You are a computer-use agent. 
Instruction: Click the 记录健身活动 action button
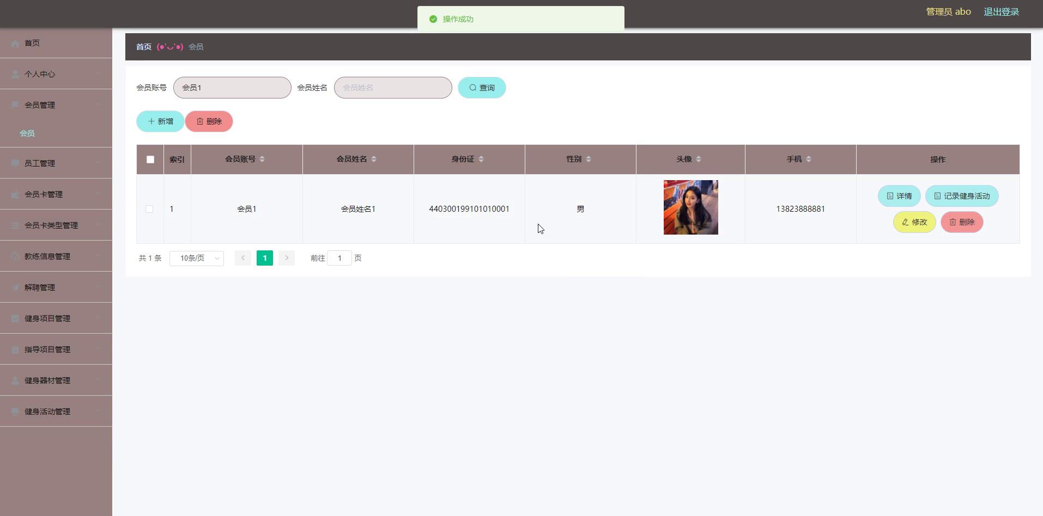pos(963,196)
